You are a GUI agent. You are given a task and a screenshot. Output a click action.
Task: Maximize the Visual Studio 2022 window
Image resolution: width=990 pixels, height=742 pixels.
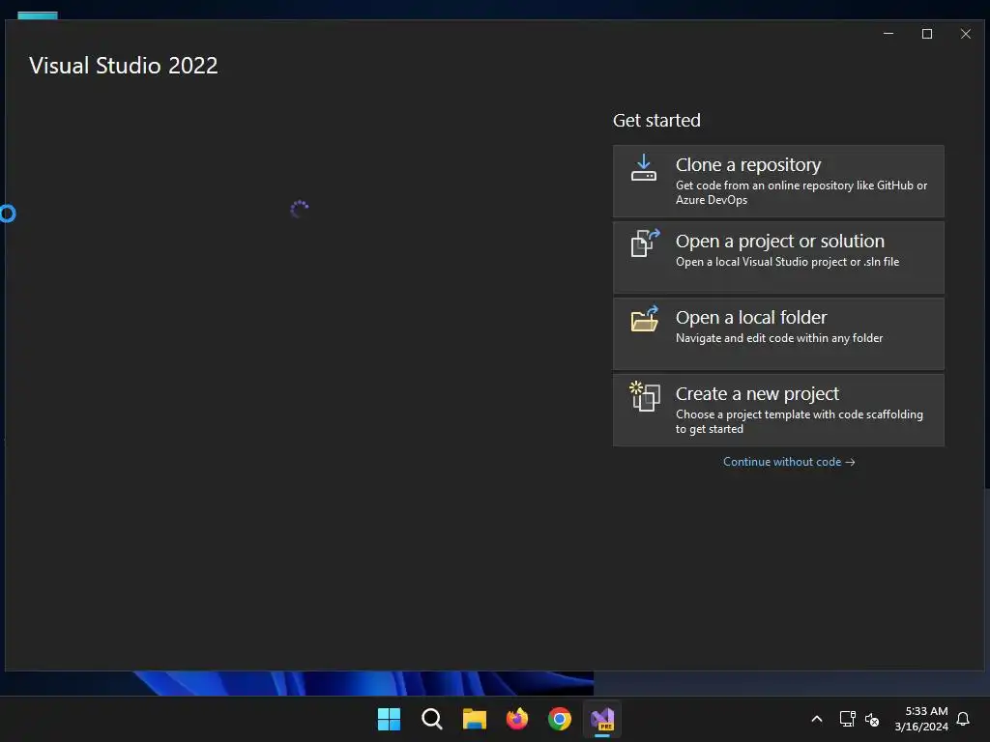point(927,34)
